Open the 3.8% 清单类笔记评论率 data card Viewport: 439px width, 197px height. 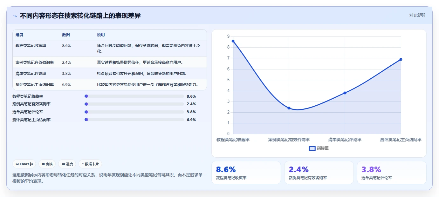coord(392,173)
